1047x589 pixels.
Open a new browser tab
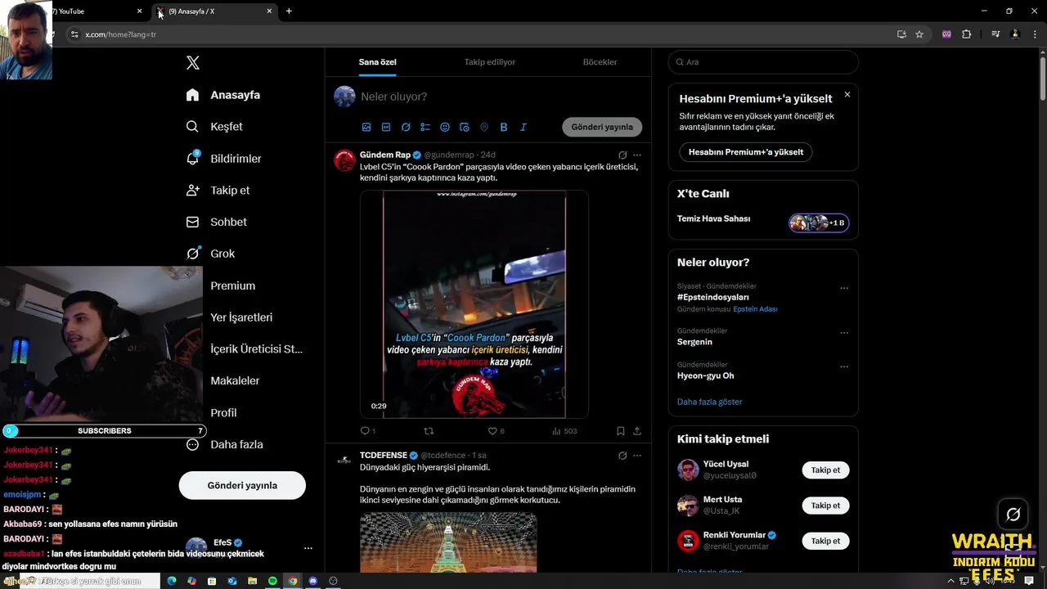coord(289,11)
